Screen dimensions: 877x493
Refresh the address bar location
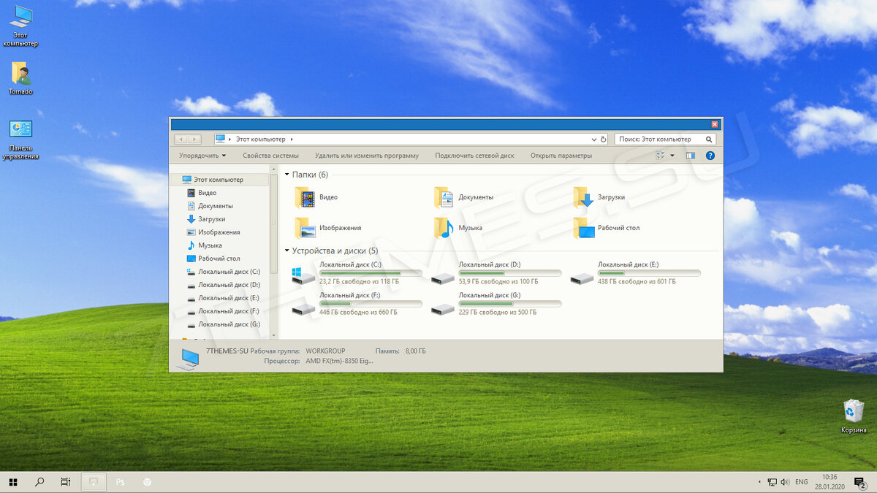pos(603,139)
